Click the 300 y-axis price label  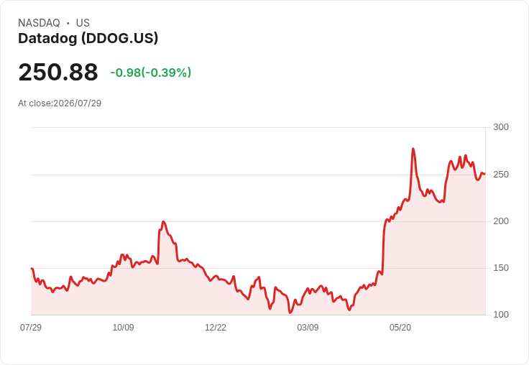tap(501, 127)
